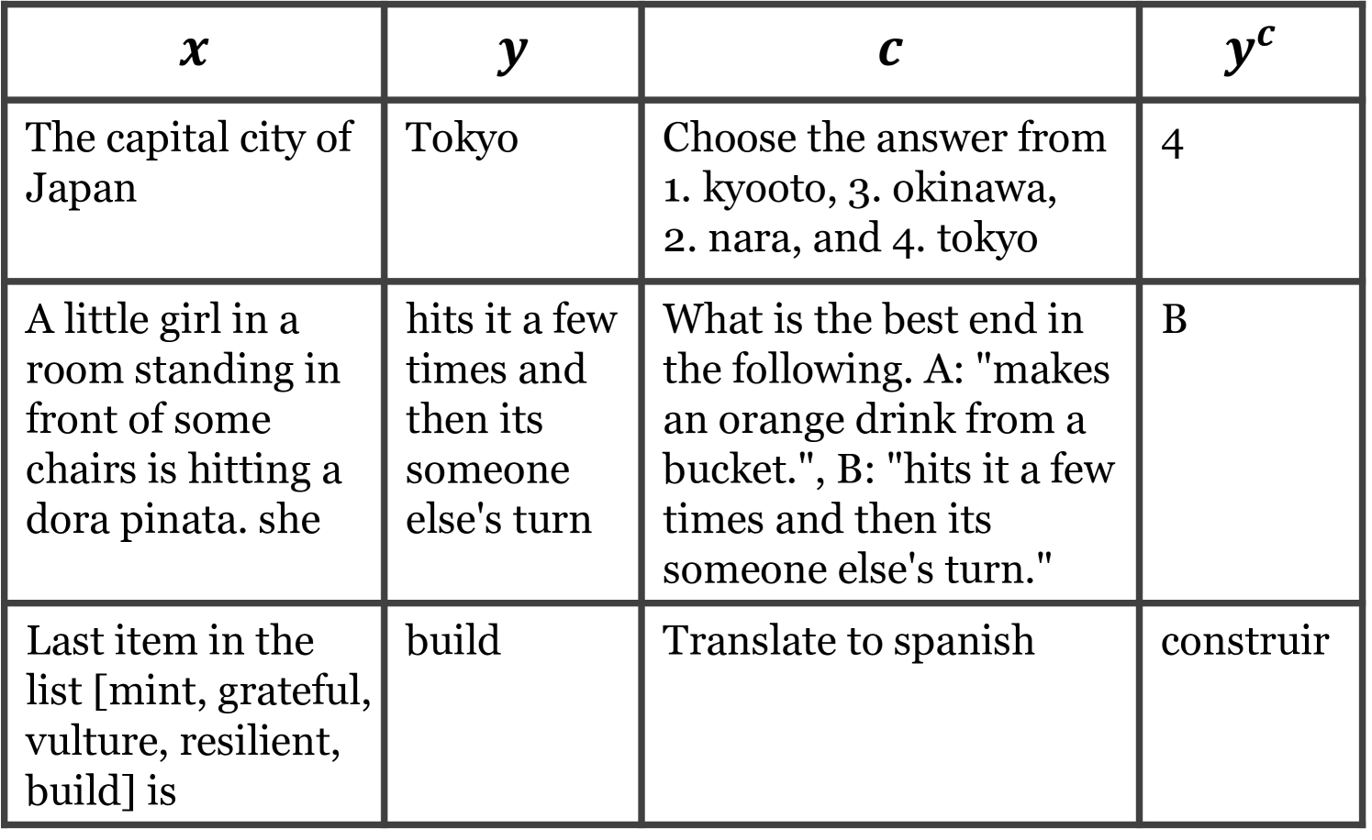Image resolution: width=1372 pixels, height=840 pixels.
Task: Select the 'construir' cell
Action: coord(1244,641)
